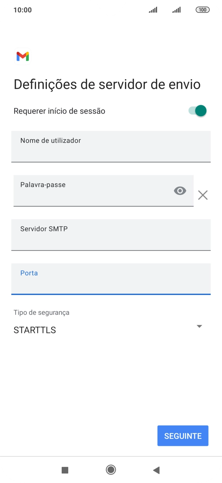Screen dimensions: 222x483
Task: Clear the password with the X icon
Action: point(203,195)
